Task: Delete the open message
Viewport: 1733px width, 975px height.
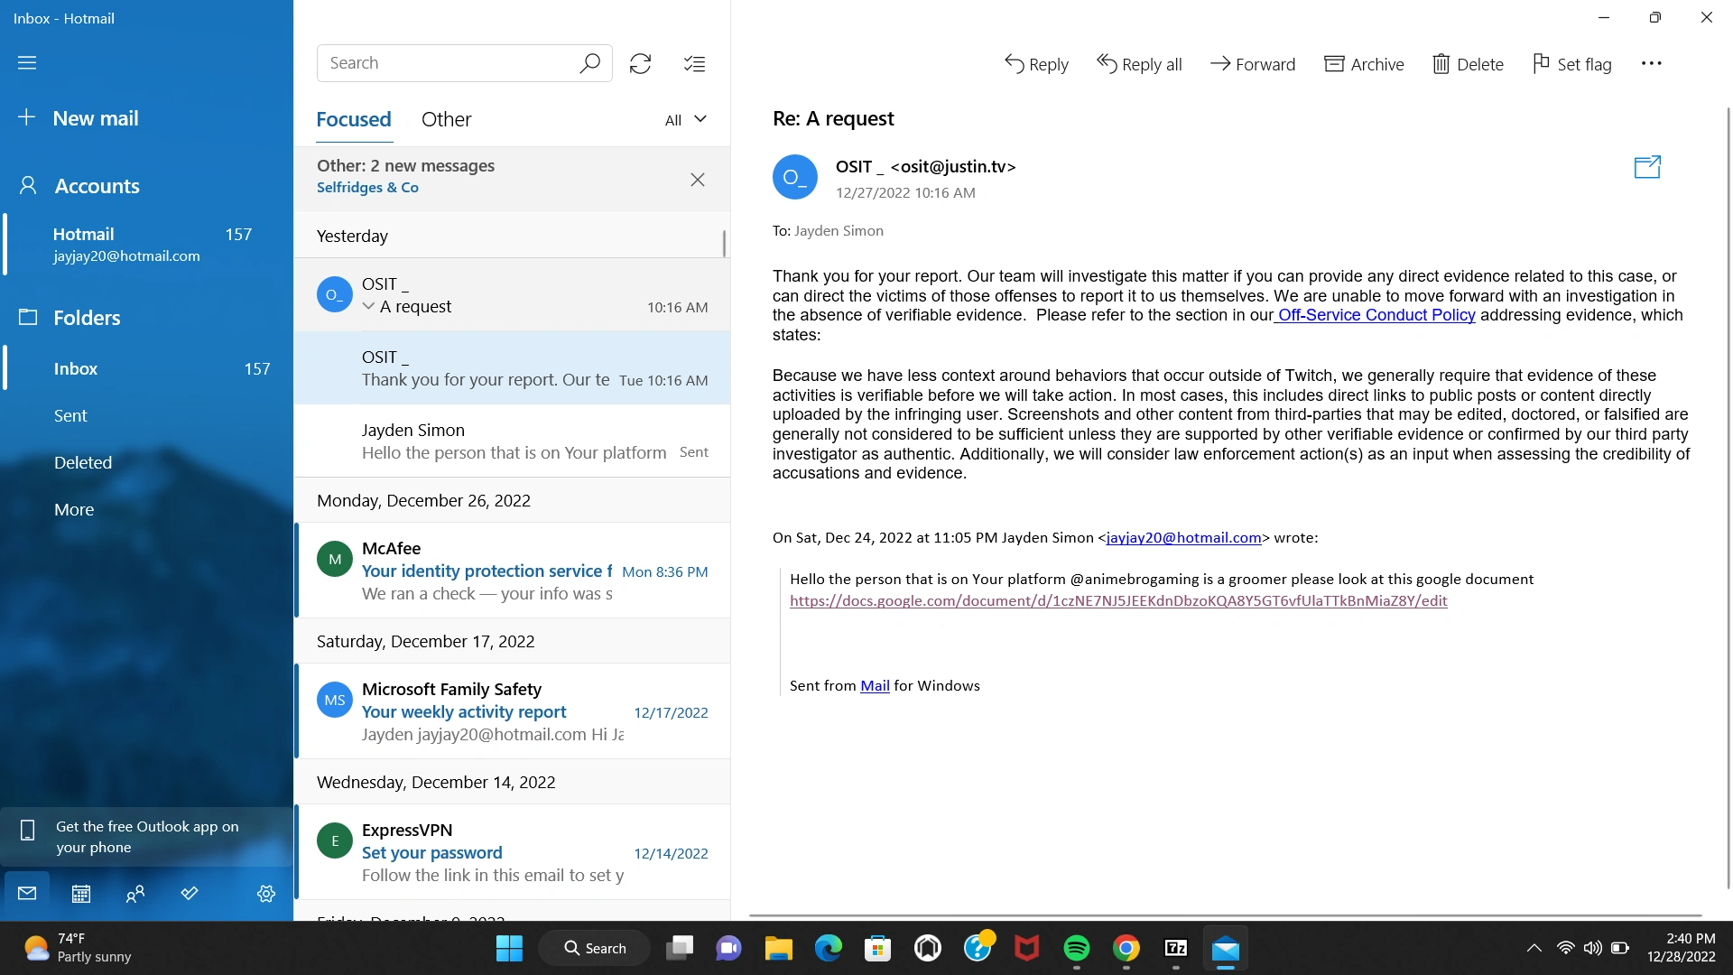Action: click(x=1468, y=64)
